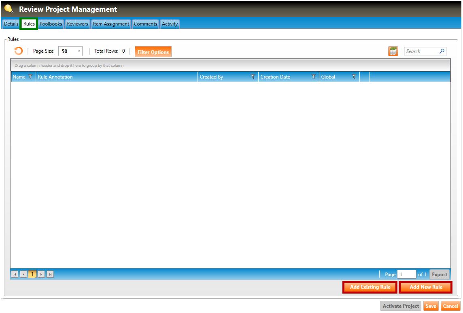463x313 pixels.
Task: Click the Filter Options button
Action: tap(153, 52)
